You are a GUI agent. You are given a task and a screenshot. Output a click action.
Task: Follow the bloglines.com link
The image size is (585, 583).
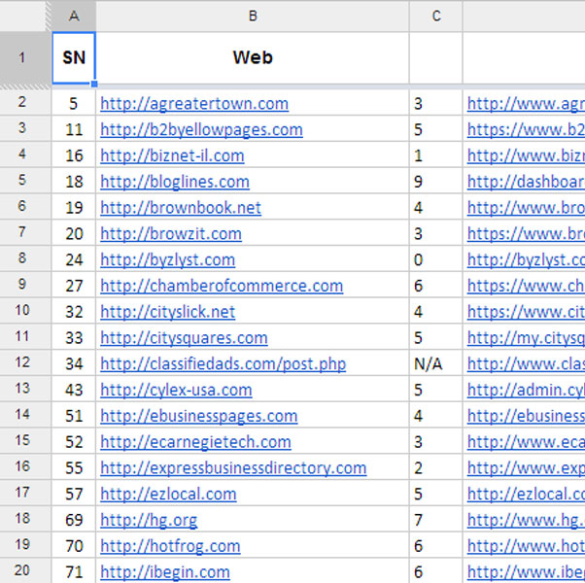pos(175,182)
